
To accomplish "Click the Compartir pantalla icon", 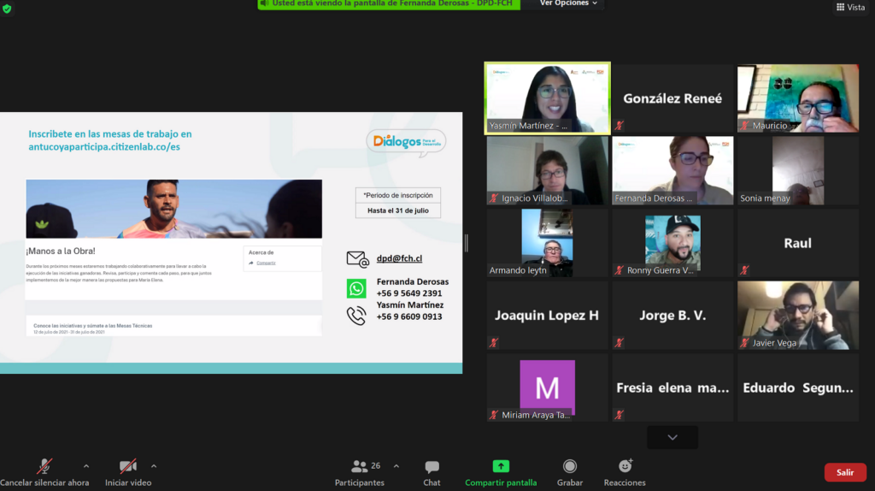I will tap(501, 466).
